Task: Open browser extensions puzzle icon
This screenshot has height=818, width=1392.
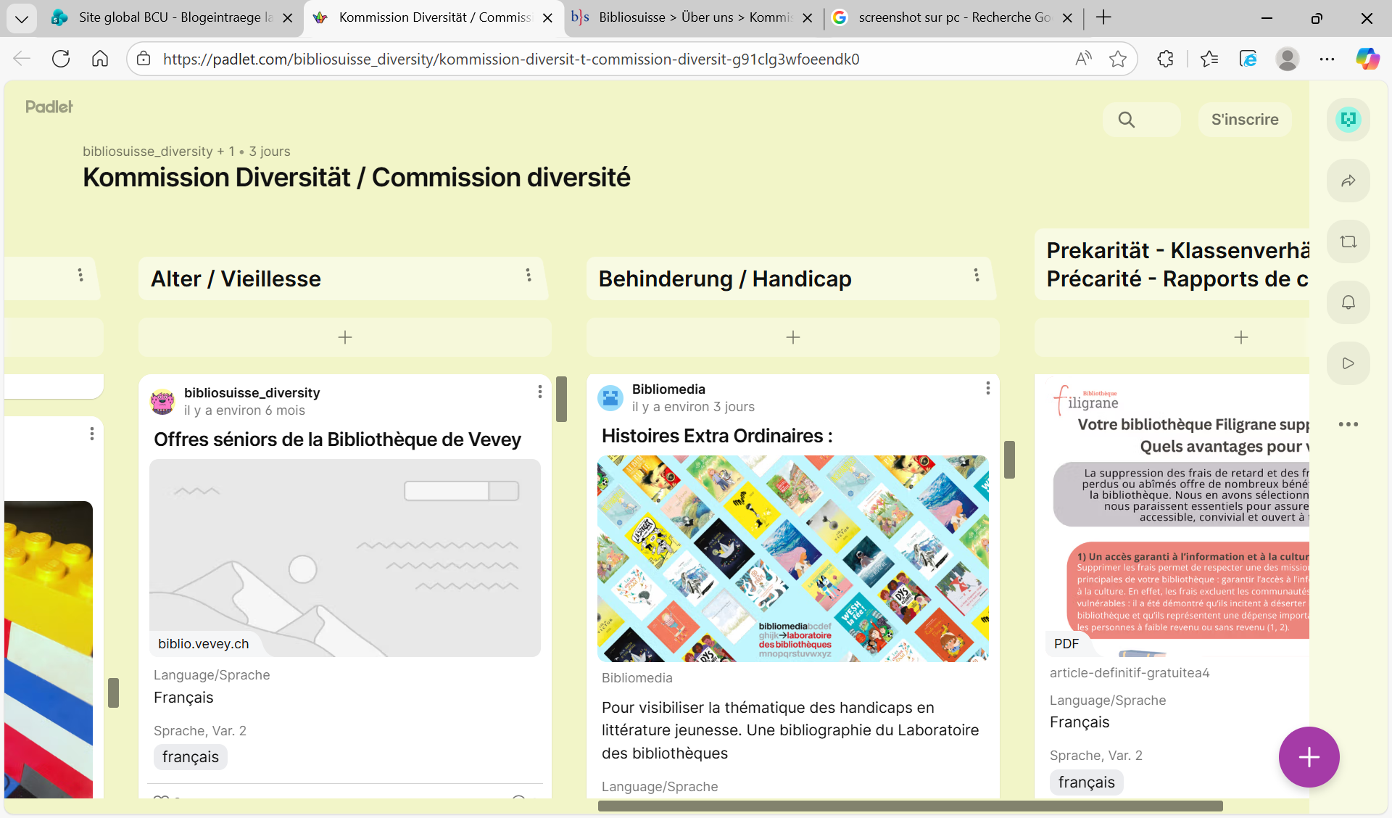Action: click(1165, 59)
